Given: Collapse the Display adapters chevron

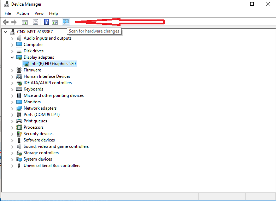Looking at the screenshot, I should (12, 57).
